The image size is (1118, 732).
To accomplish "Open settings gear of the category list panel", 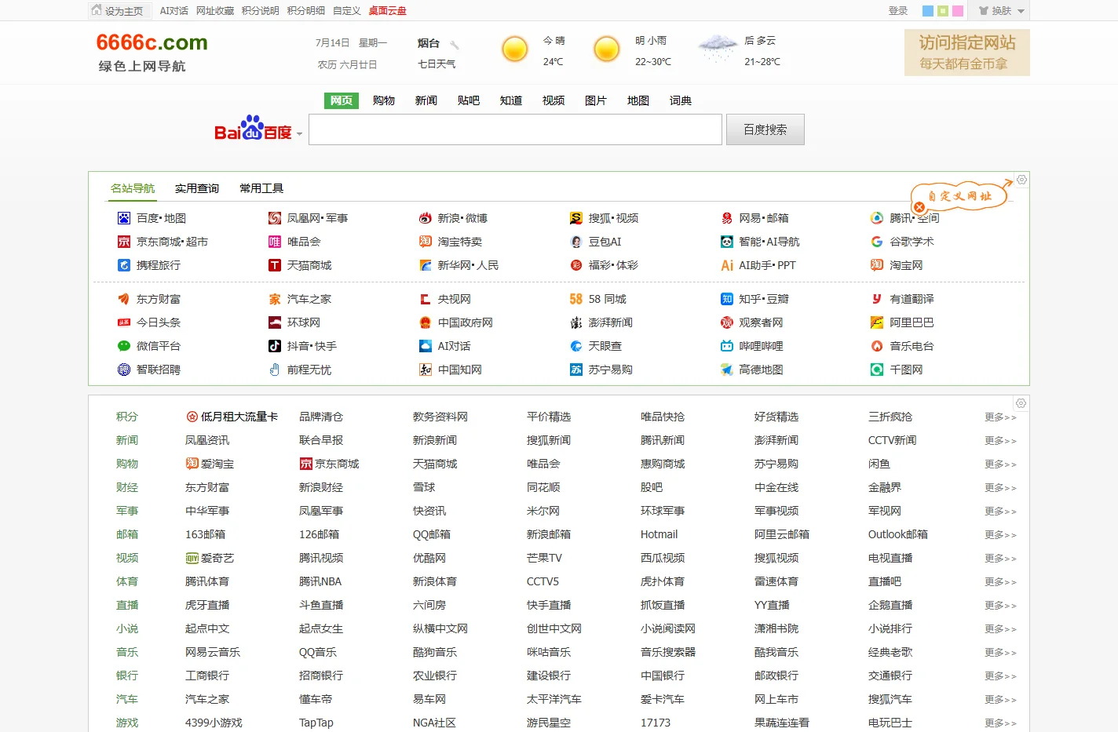I will [1021, 403].
